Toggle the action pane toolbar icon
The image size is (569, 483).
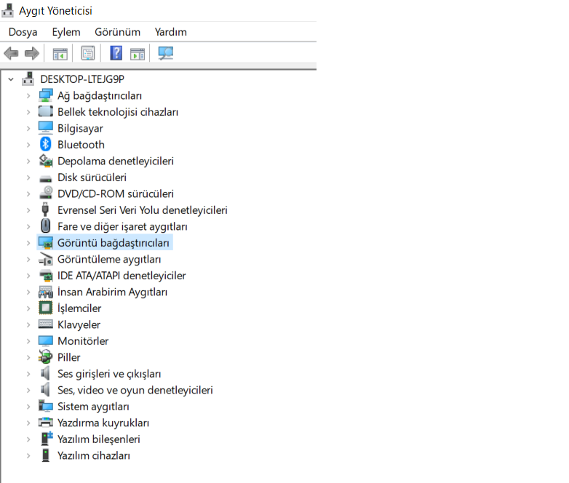tap(138, 53)
